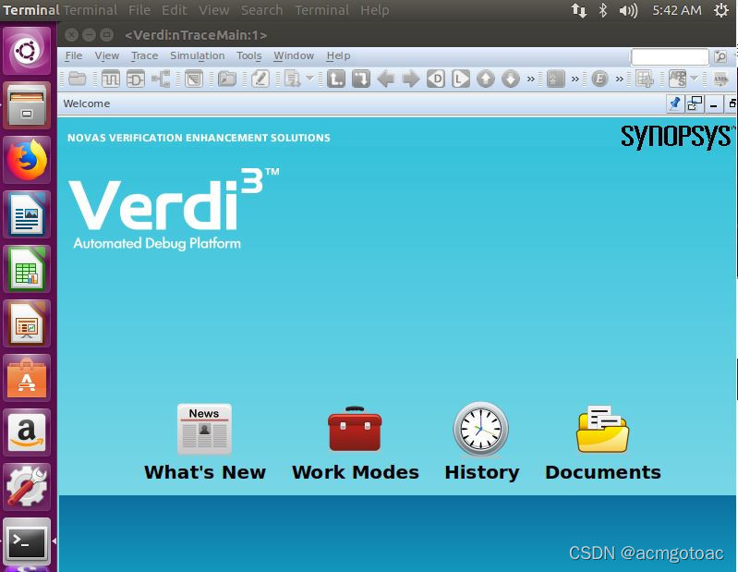This screenshot has height=572, width=738.
Task: Open the system power menu icon
Action: point(721,10)
